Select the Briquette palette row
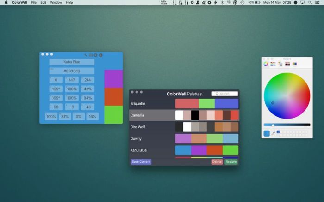The height and width of the screenshot is (202, 324). tap(184, 104)
